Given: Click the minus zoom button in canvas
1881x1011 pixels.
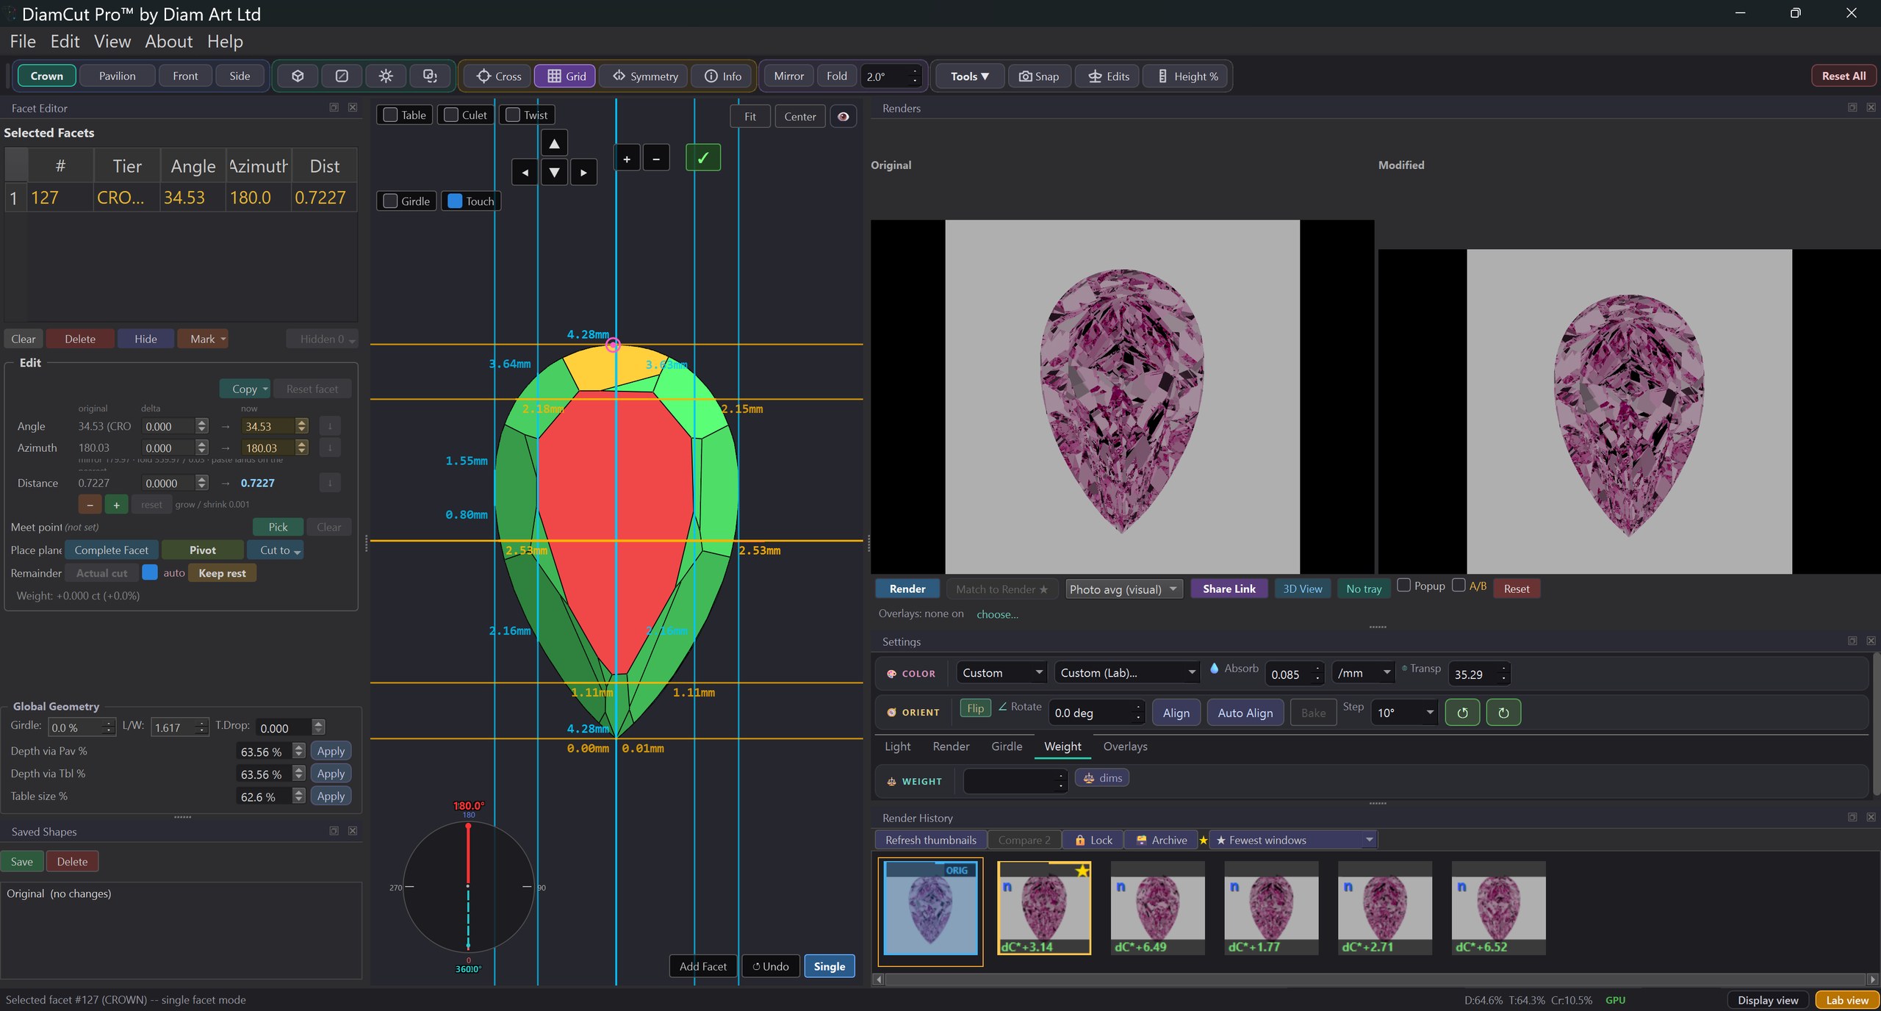Looking at the screenshot, I should pos(656,158).
